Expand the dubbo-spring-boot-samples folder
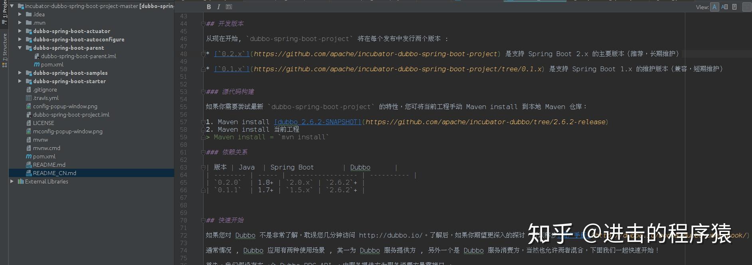Image resolution: width=752 pixels, height=265 pixels. pos(20,73)
